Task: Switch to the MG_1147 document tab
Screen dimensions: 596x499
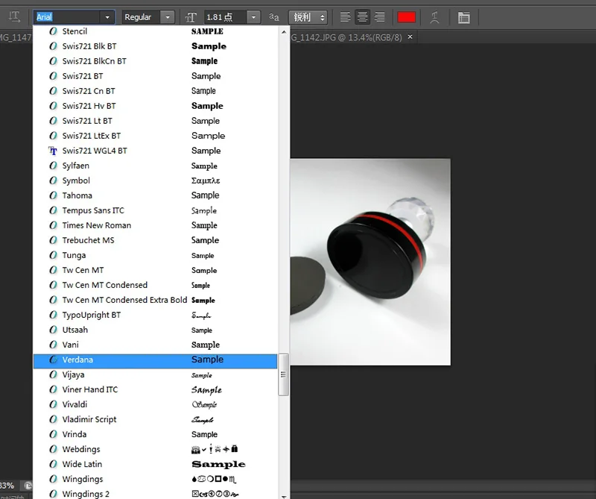Action: tap(16, 37)
